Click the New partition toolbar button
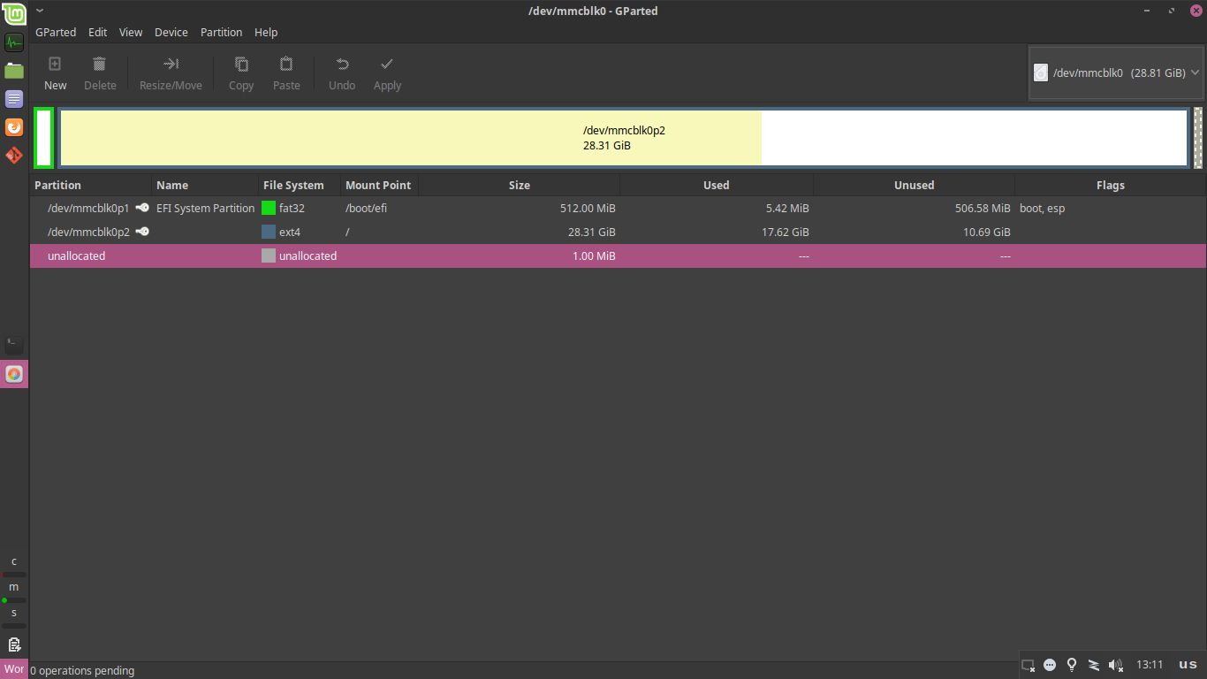 point(55,73)
